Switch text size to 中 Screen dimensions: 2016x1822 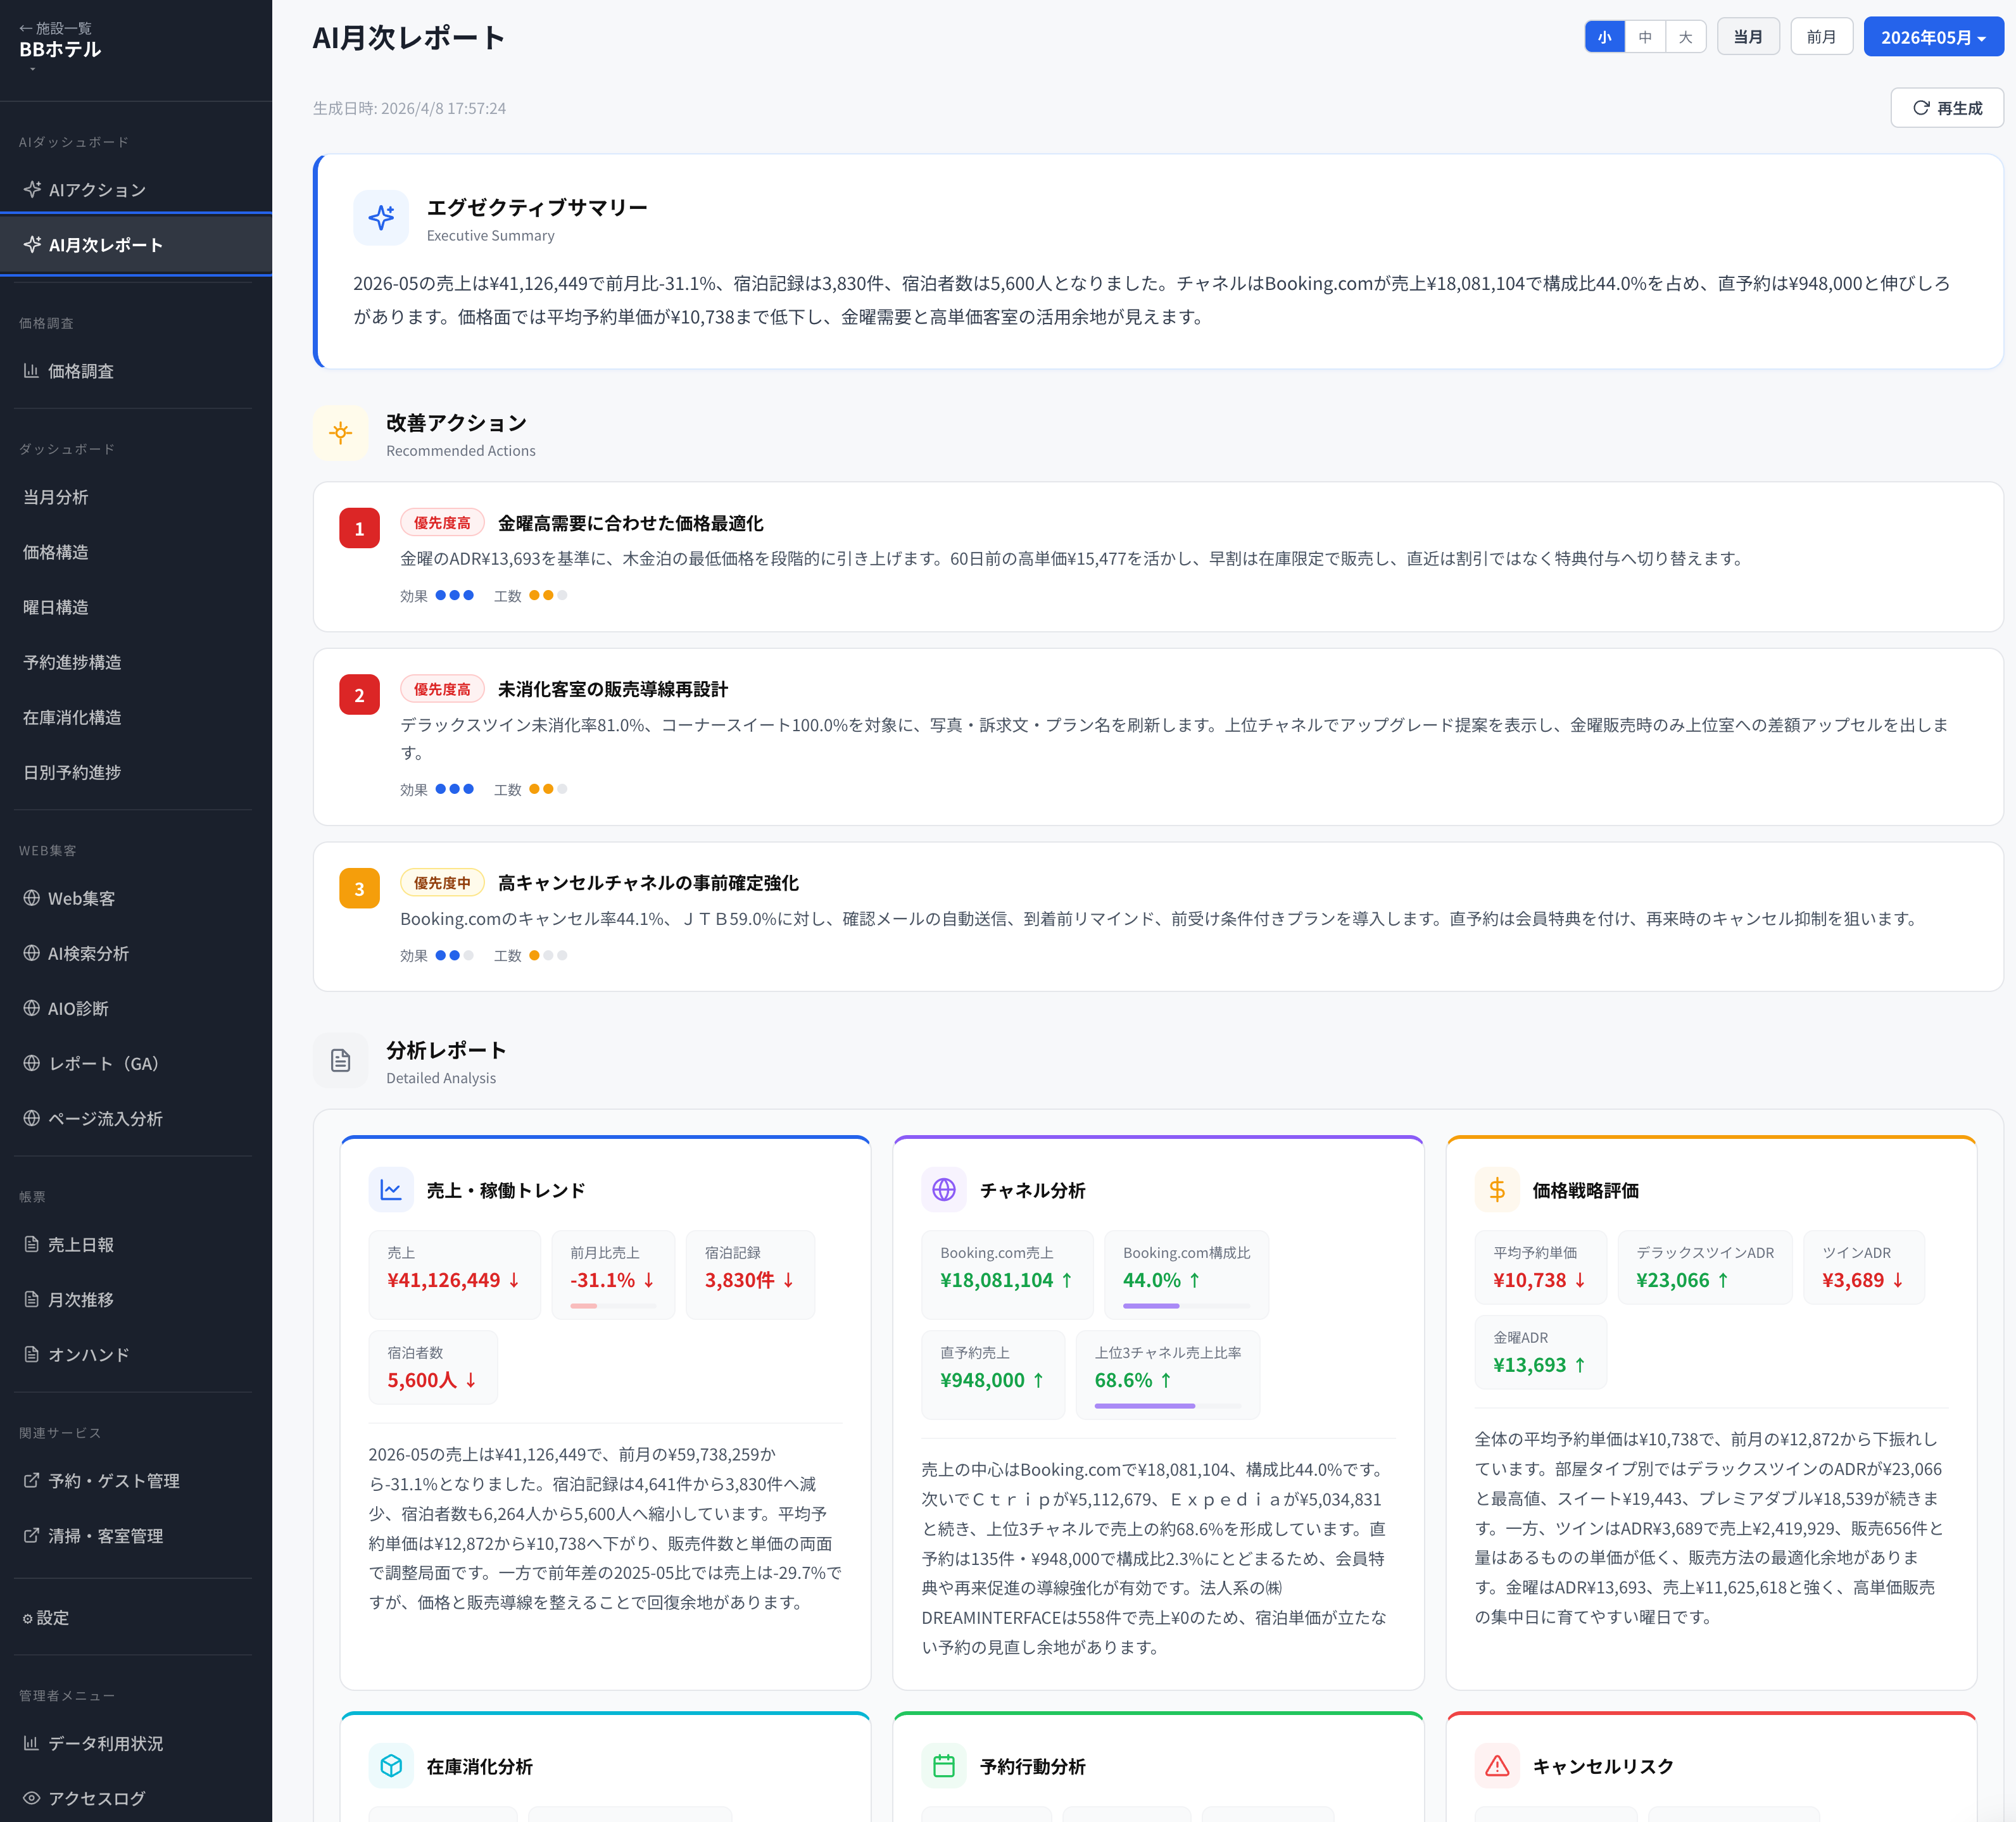pyautogui.click(x=1645, y=37)
